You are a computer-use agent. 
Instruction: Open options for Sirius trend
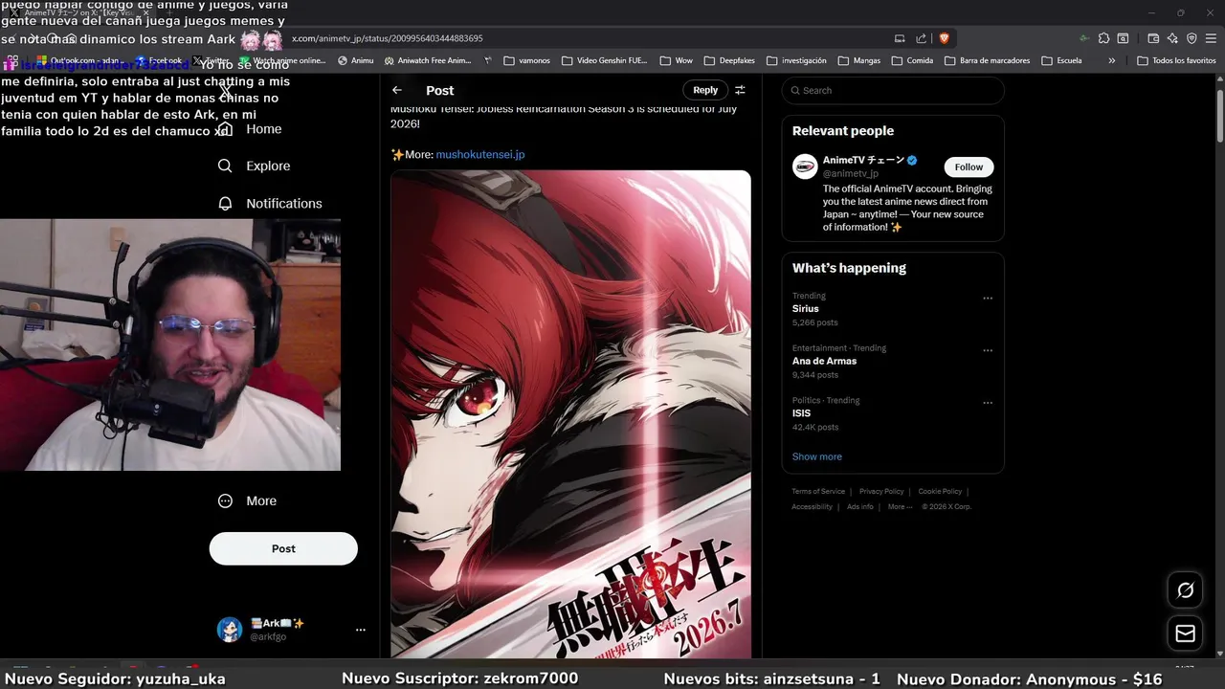point(988,299)
